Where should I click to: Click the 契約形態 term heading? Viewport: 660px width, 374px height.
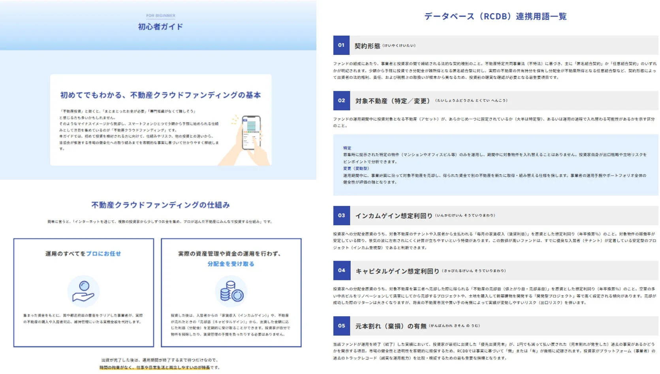tap(367, 46)
